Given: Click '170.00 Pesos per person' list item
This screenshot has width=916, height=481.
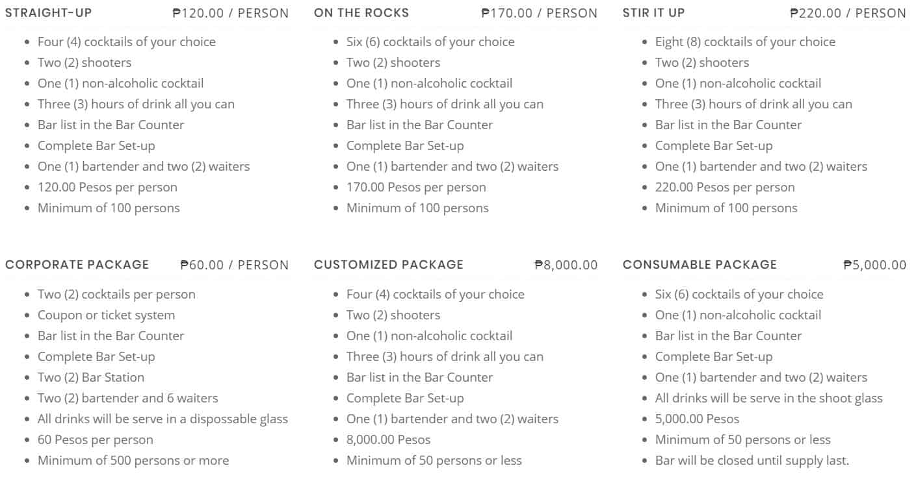Looking at the screenshot, I should tap(416, 188).
